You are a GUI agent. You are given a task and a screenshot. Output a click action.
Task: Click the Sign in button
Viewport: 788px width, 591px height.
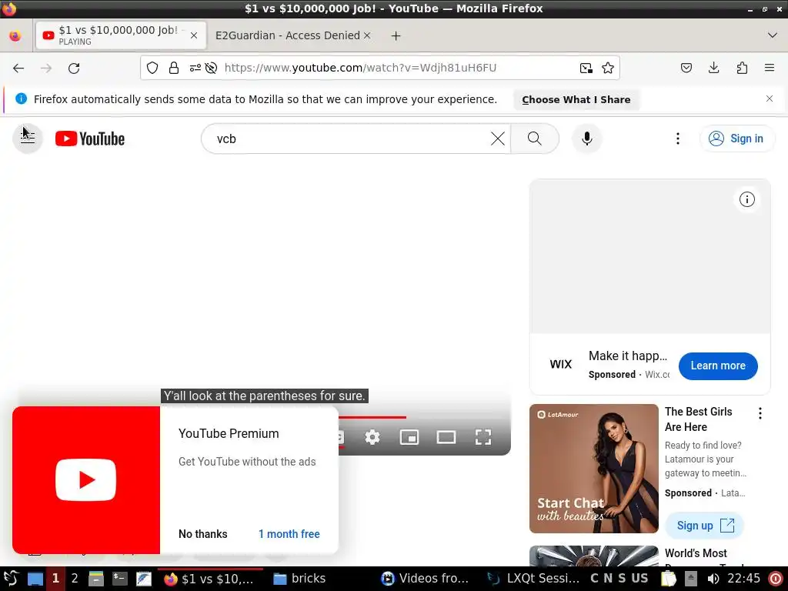[x=736, y=139]
